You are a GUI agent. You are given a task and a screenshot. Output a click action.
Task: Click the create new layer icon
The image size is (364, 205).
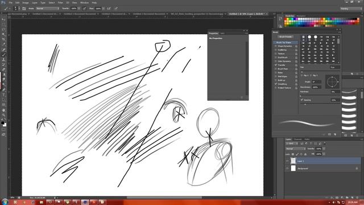353,198
